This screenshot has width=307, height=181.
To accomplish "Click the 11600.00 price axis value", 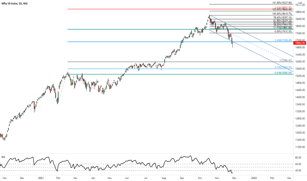I will pyautogui.click(x=300, y=140).
